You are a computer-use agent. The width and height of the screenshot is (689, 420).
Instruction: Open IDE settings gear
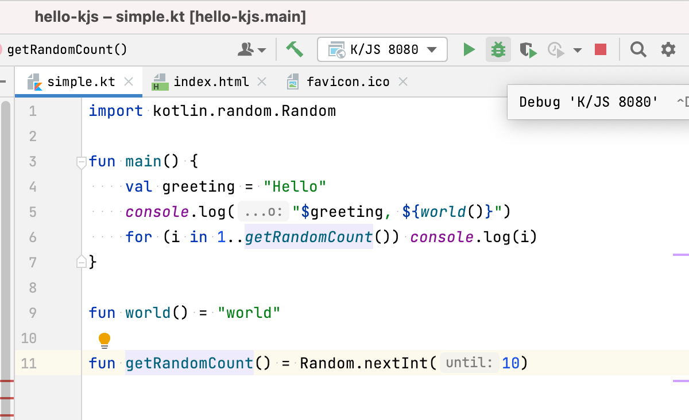point(668,50)
